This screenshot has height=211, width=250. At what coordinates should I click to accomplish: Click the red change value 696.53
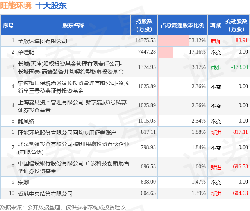[241, 166]
